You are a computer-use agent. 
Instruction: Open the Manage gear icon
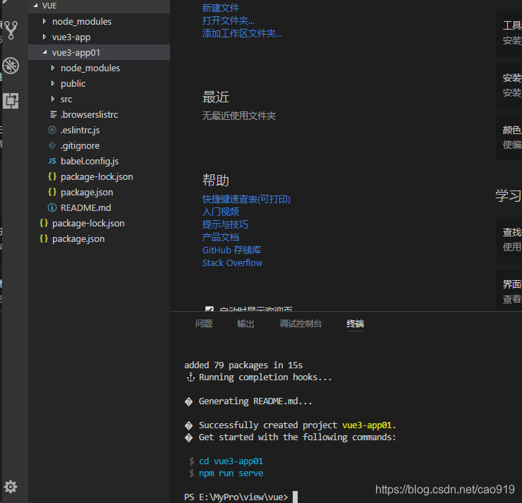pyautogui.click(x=11, y=487)
